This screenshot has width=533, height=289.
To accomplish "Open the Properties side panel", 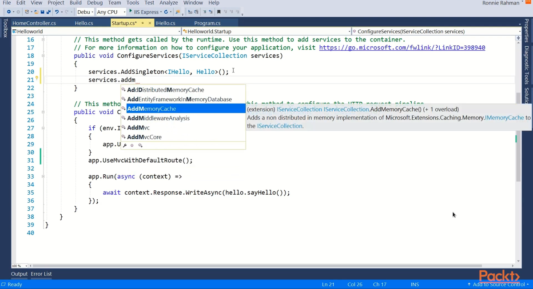I will coord(527,31).
